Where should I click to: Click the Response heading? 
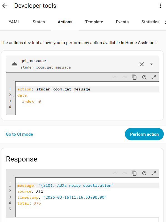point(22,159)
